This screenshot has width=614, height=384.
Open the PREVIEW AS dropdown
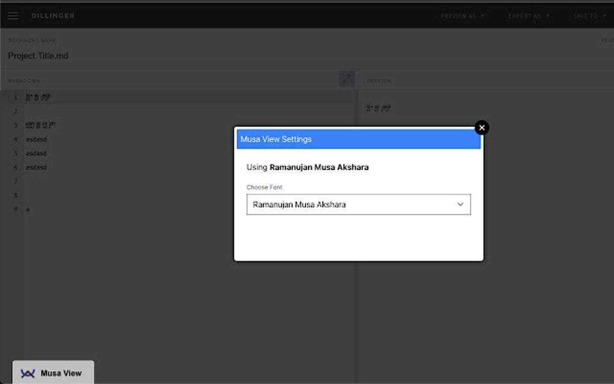pyautogui.click(x=462, y=16)
